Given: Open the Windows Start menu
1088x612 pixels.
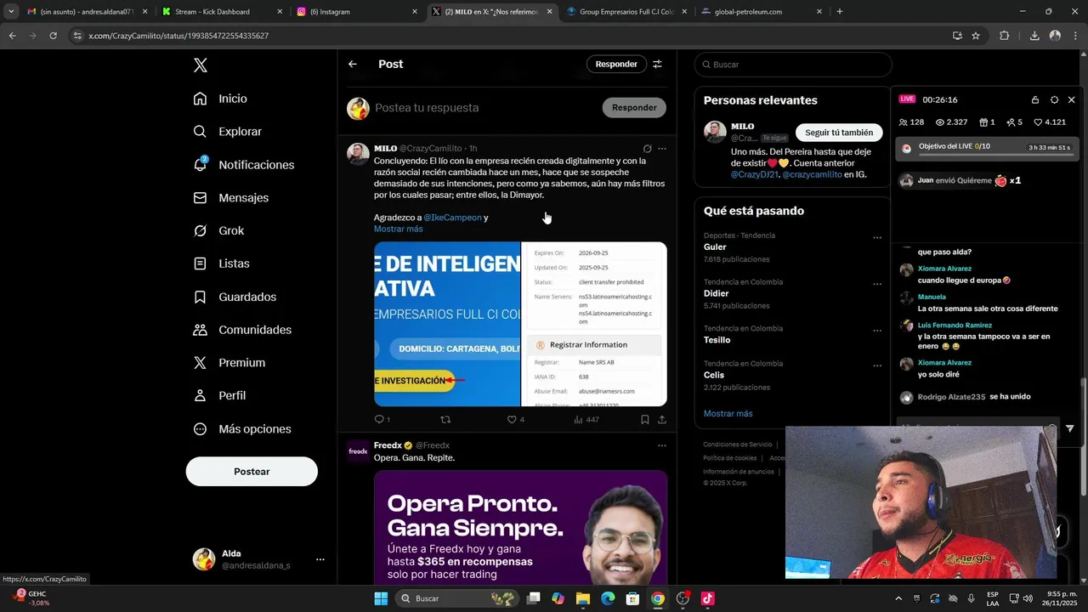Looking at the screenshot, I should point(381,598).
